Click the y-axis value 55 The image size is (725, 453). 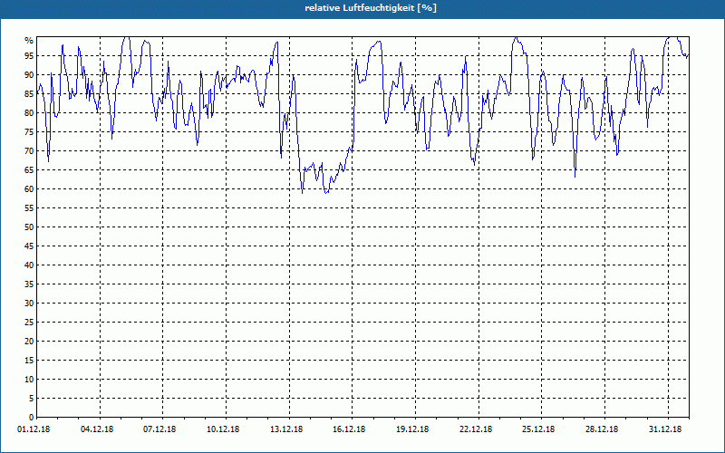(x=29, y=208)
